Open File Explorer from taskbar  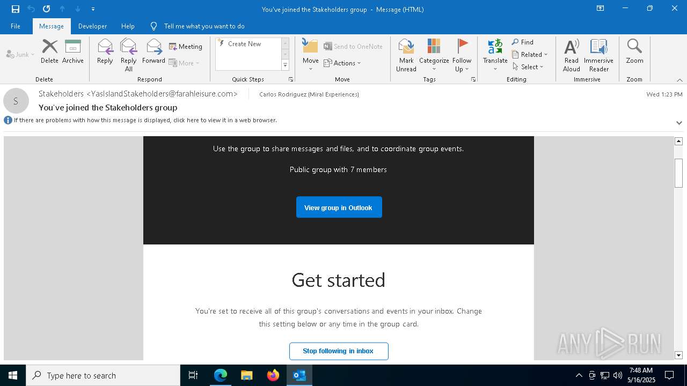click(246, 375)
